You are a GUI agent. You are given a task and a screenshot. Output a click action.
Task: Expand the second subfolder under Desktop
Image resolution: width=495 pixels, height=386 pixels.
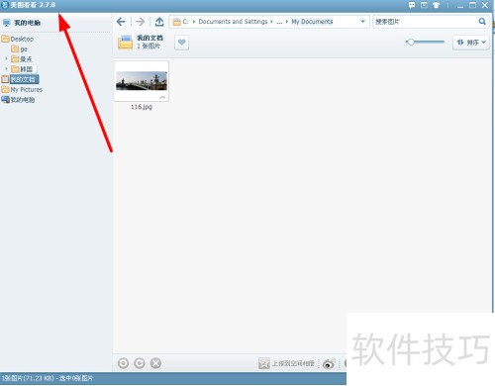pyautogui.click(x=6, y=58)
